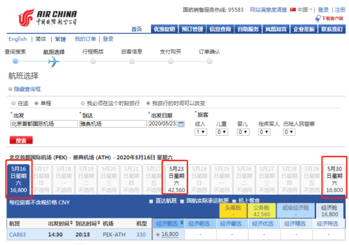
Task: Click the 隐藏查询框 link
Action: click(27, 89)
